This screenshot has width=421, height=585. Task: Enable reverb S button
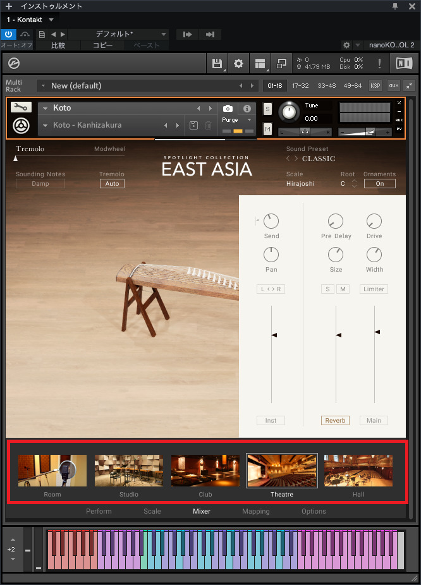click(327, 289)
